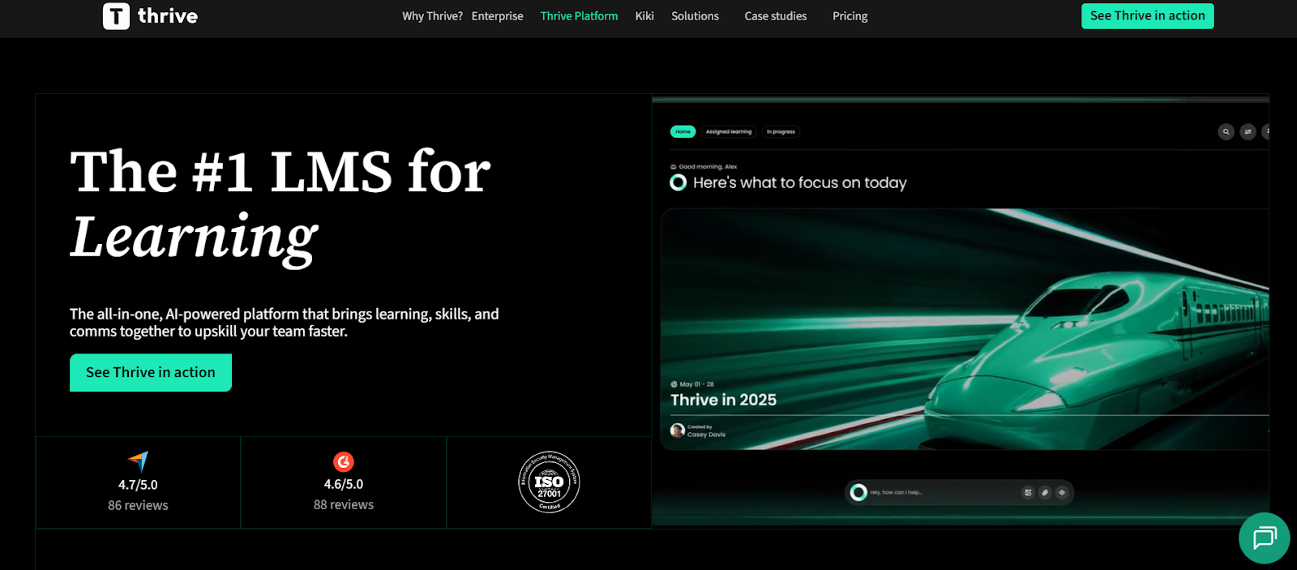
Task: Click the ISO 27001 certified badge
Action: pos(549,482)
